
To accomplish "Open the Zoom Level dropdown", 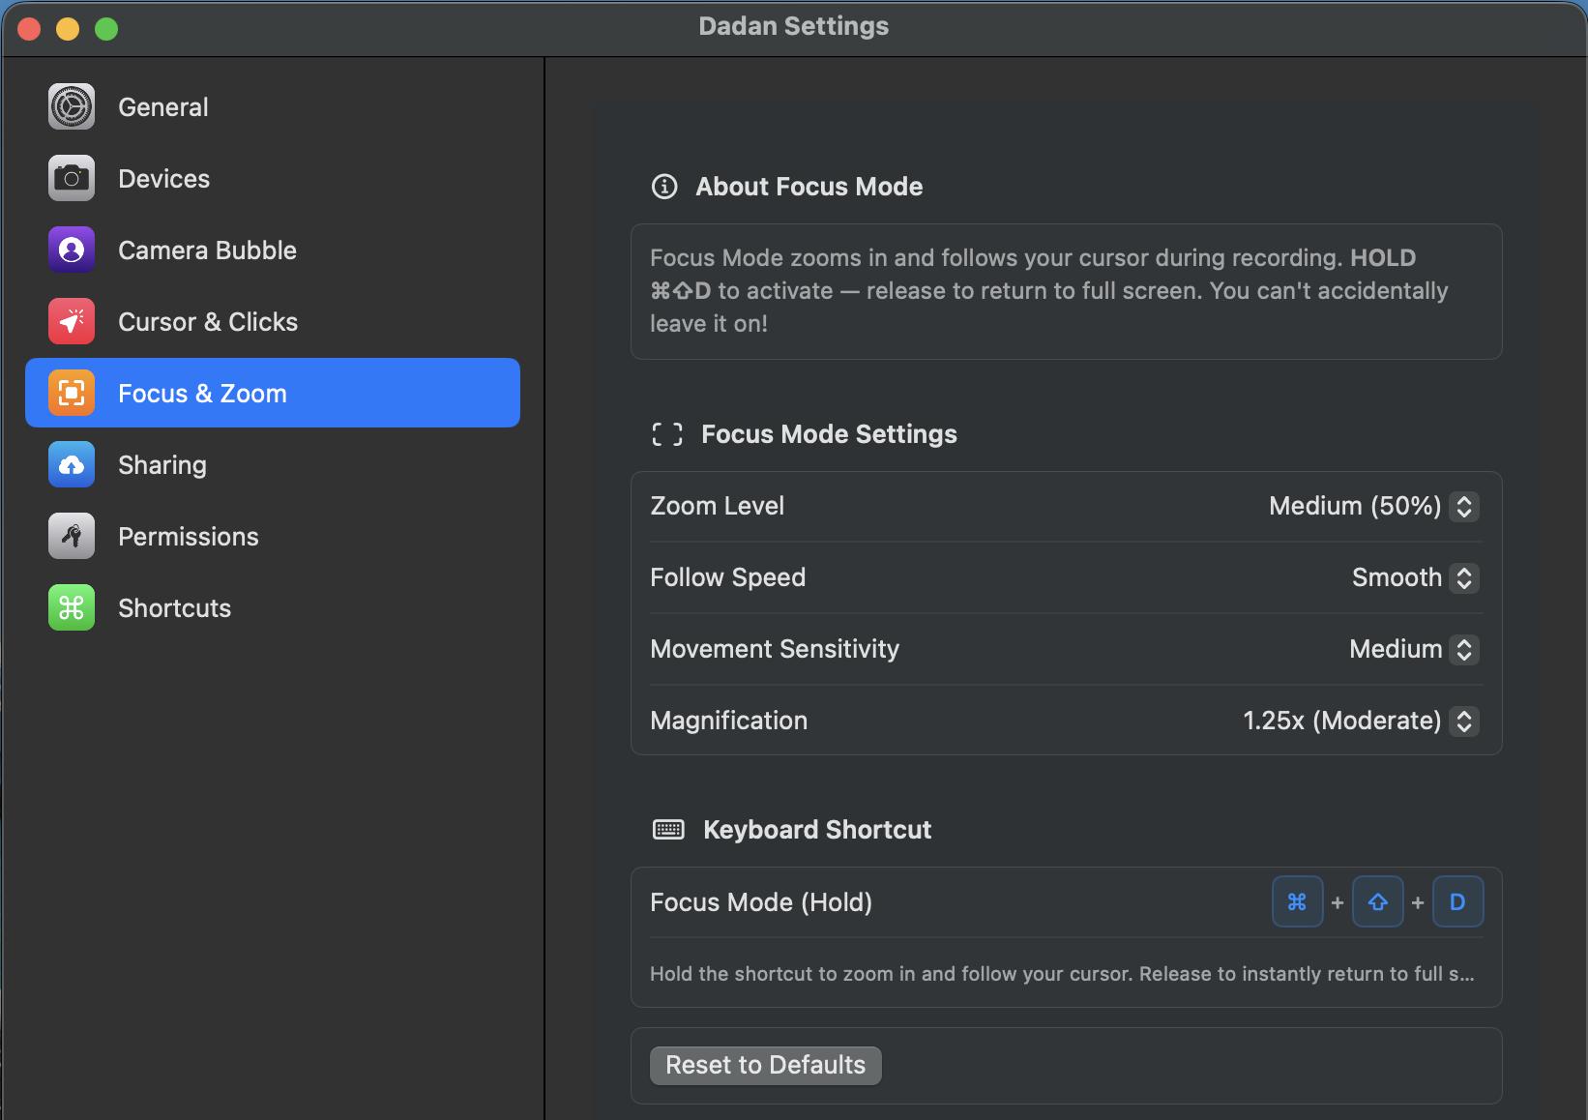I will (x=1465, y=506).
